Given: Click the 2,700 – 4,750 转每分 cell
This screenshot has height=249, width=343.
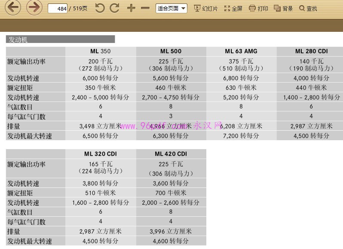Looking at the screenshot, I should tap(171, 97).
